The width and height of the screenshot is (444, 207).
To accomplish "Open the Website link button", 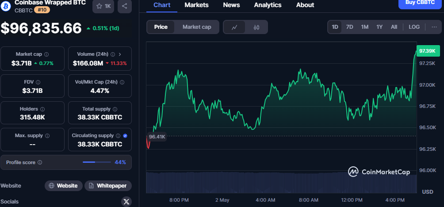I will tap(63, 186).
